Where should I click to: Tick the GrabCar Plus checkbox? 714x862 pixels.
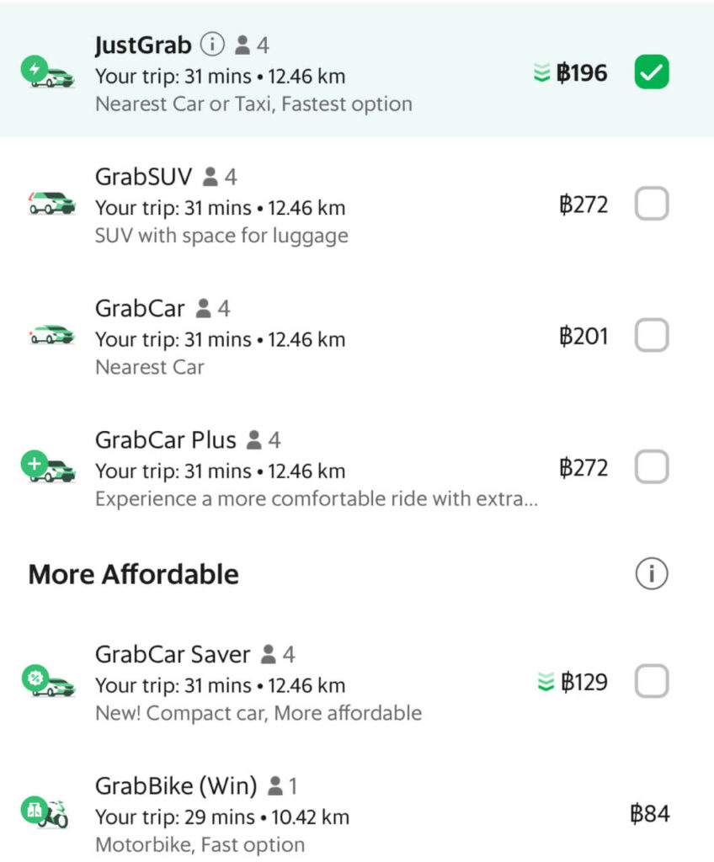point(652,466)
